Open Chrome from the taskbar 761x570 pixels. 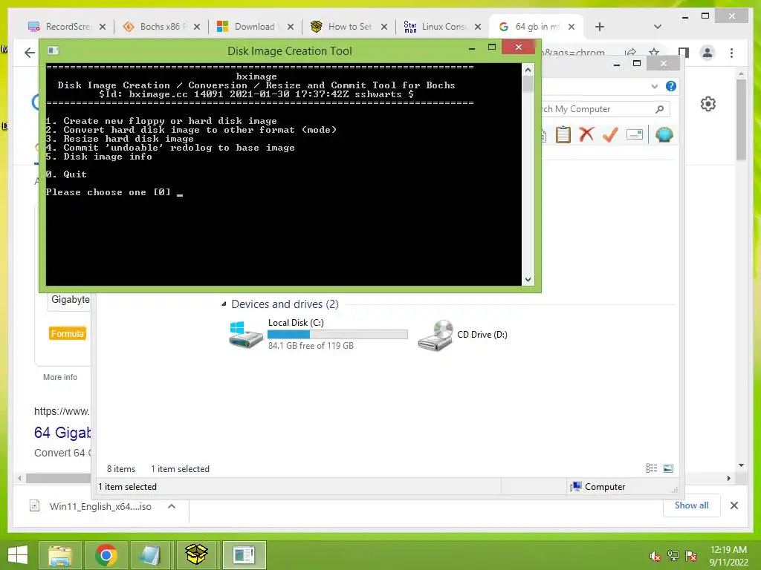point(106,554)
